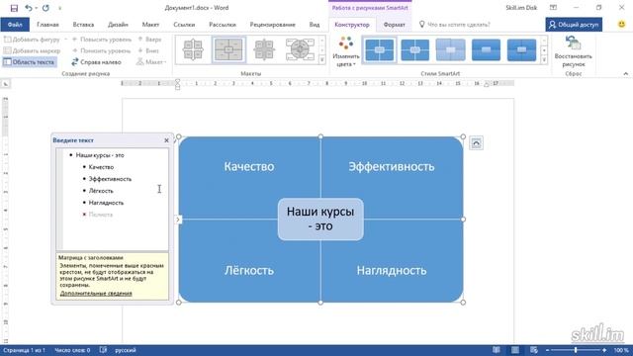Click the Общий доступ button
The height and width of the screenshot is (356, 633).
coord(574,25)
